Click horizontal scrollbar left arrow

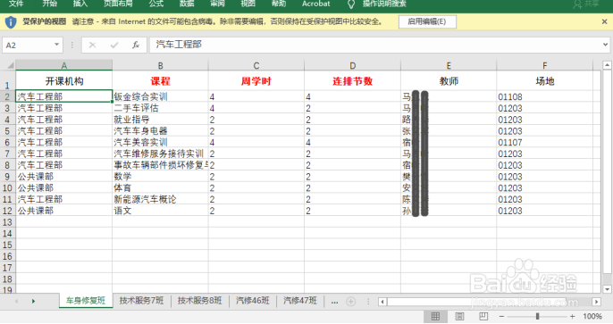point(382,302)
